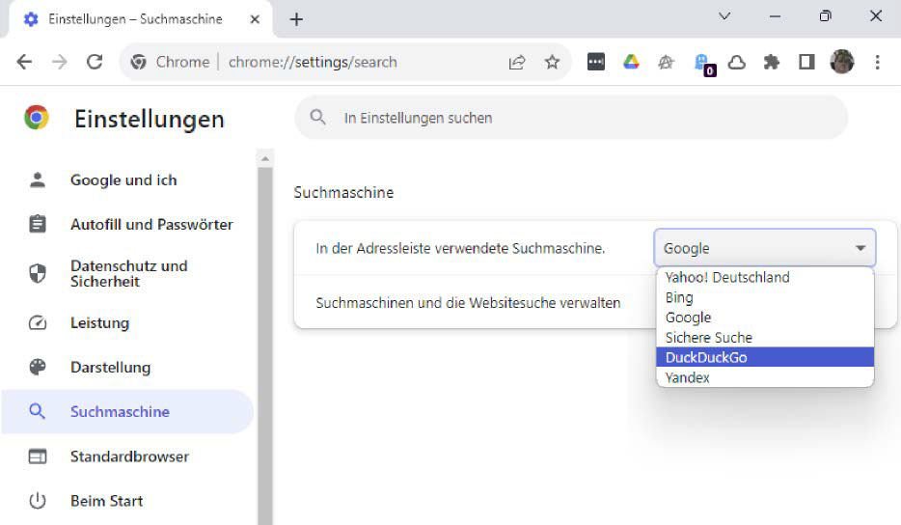Click the forward navigation arrow
Image resolution: width=901 pixels, height=525 pixels.
click(x=59, y=62)
